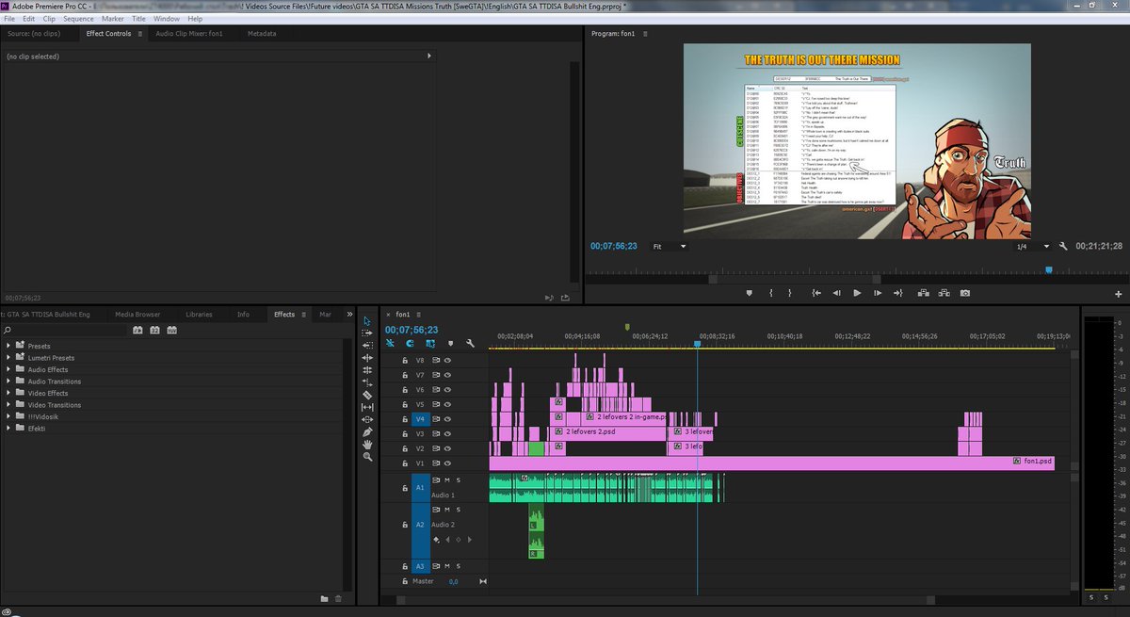Go to Out point

[x=899, y=293]
